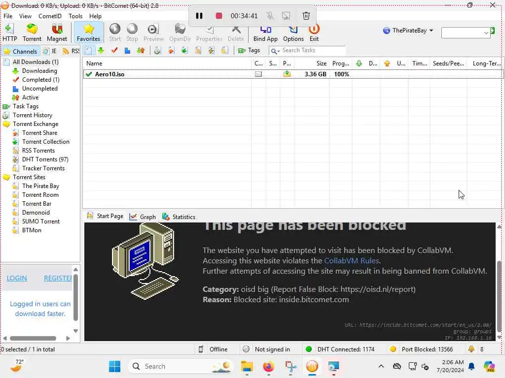Screen dimensions: 505x378
Task: Open DHT Torrents (97) entry
Action: pos(45,159)
